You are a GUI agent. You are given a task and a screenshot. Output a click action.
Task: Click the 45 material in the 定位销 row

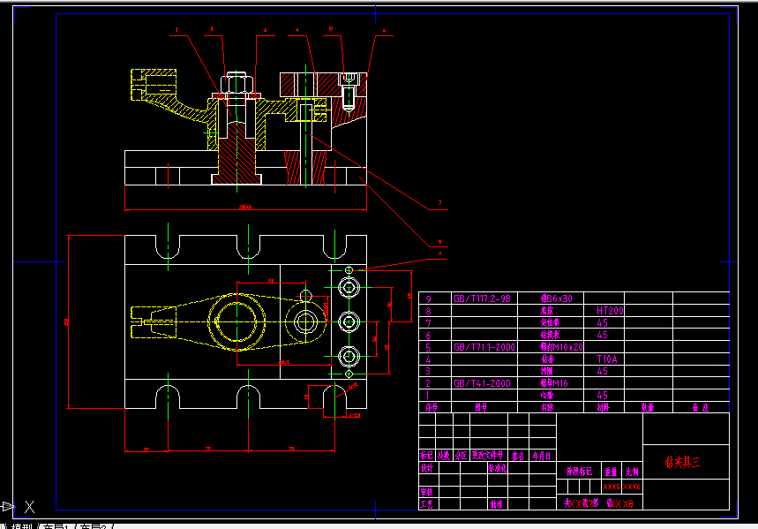coord(603,323)
